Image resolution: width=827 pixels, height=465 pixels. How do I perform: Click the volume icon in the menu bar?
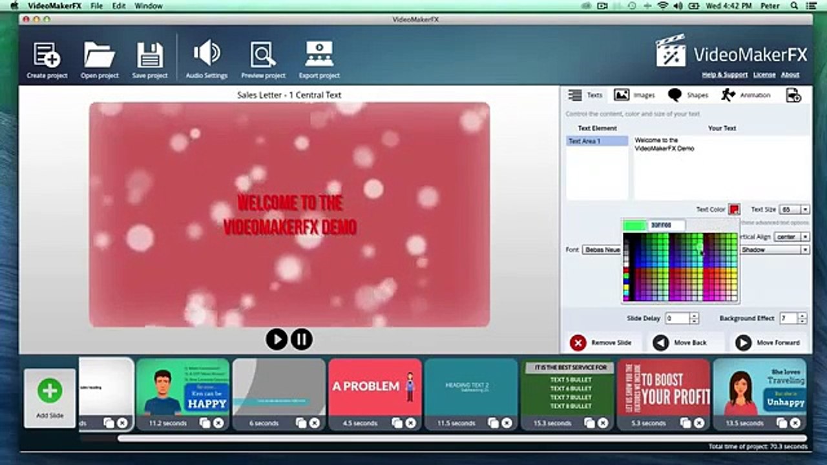click(678, 6)
